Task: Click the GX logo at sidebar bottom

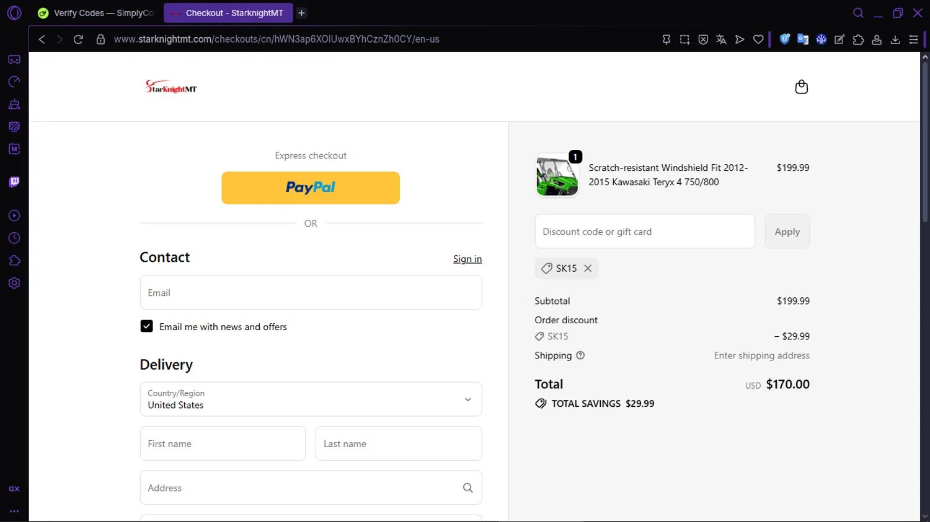Action: pyautogui.click(x=14, y=489)
